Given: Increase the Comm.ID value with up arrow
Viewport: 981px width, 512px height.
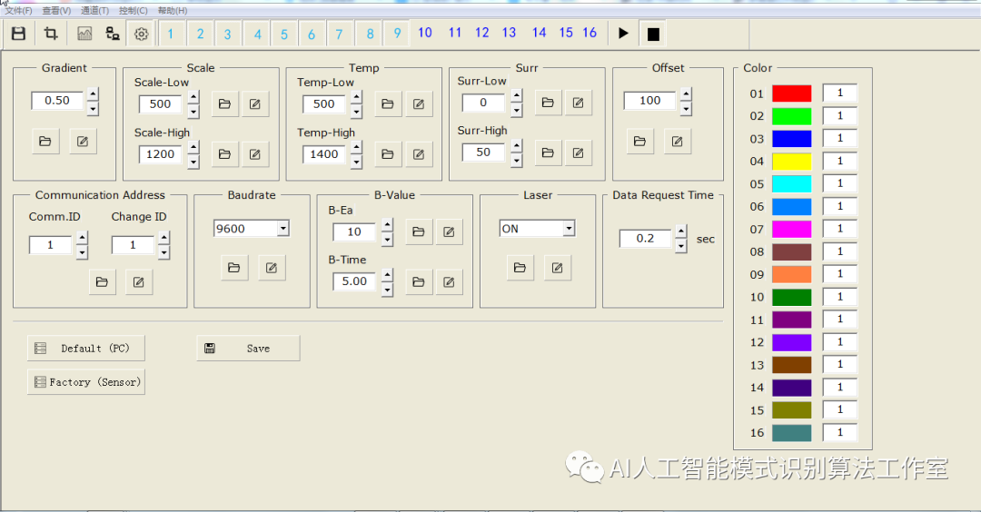Looking at the screenshot, I should click(x=82, y=238).
